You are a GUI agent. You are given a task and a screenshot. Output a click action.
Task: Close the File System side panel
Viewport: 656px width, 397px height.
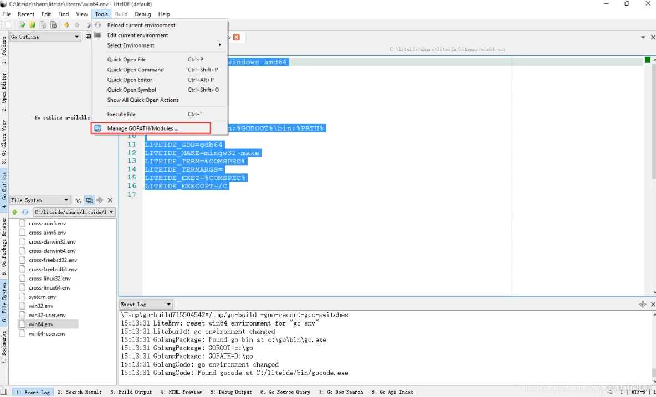(110, 200)
